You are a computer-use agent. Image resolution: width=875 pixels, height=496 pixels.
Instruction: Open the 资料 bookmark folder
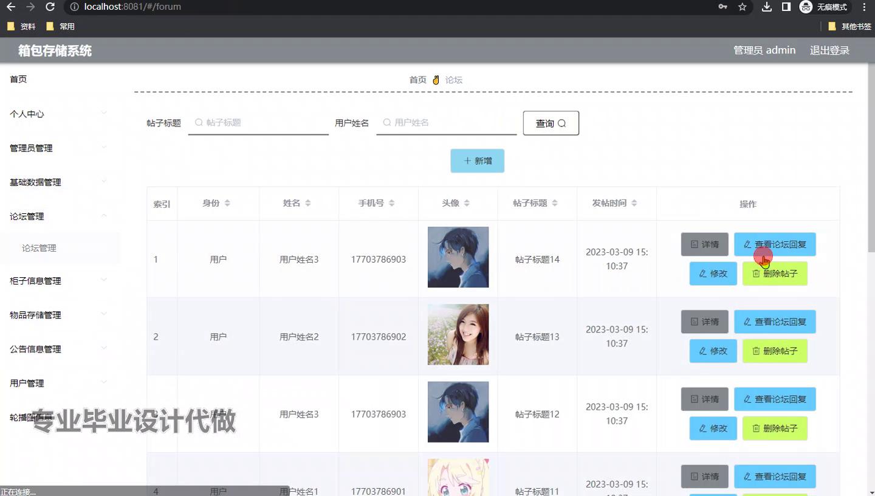(x=21, y=26)
